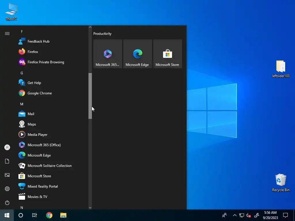Click the Microsoft Store tile under Productivity
The image size is (295, 221).
click(x=168, y=54)
